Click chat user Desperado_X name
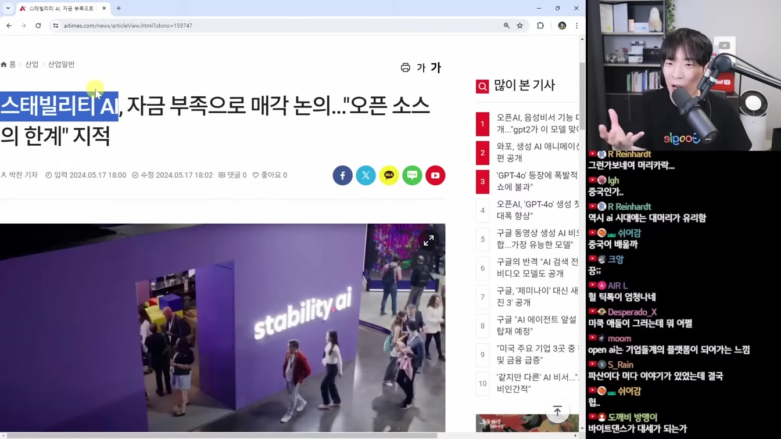781x439 pixels. tap(632, 312)
